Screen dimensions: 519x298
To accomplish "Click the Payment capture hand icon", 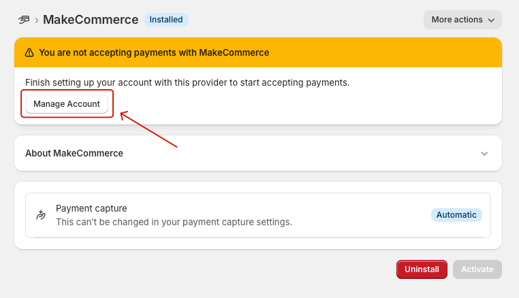I will 41,215.
